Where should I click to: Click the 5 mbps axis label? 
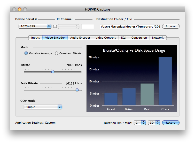[x=95, y=94]
